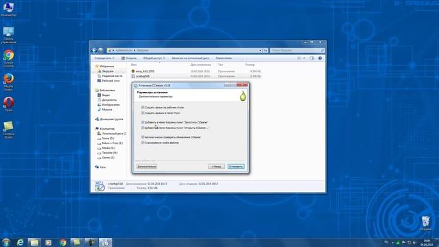Viewport: 439px width, 247px height.
Task: Click the clock in the taskbar
Action: [427, 242]
